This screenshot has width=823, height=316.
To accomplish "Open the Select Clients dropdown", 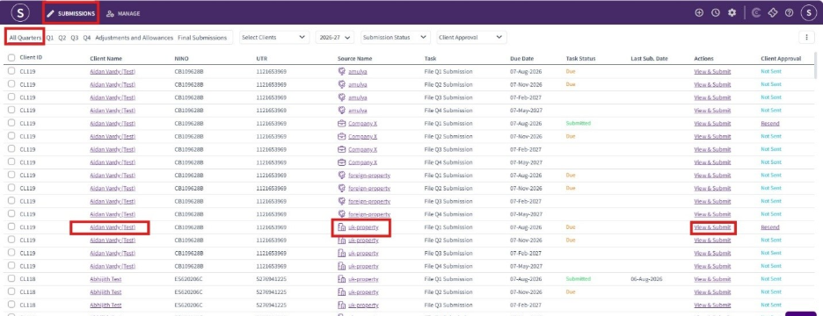I will tap(274, 37).
